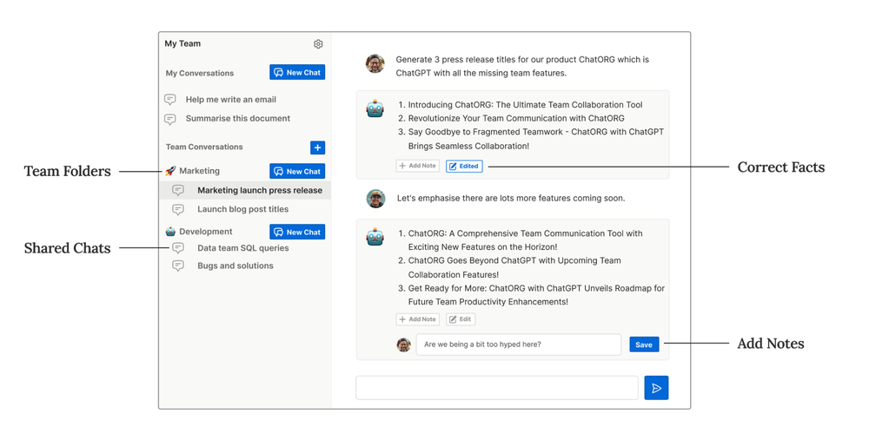869x446 pixels.
Task: Click chat icon beside 'Data team SQL queries'
Action: coord(178,248)
